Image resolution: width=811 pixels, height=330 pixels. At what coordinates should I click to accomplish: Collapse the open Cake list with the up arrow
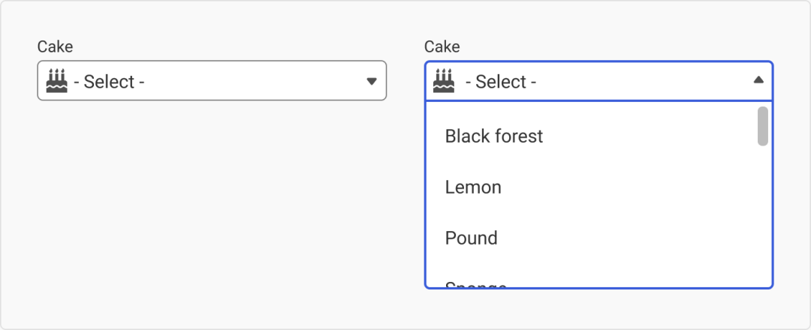pyautogui.click(x=758, y=79)
